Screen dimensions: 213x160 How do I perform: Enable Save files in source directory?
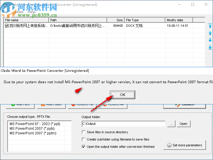point(84,132)
